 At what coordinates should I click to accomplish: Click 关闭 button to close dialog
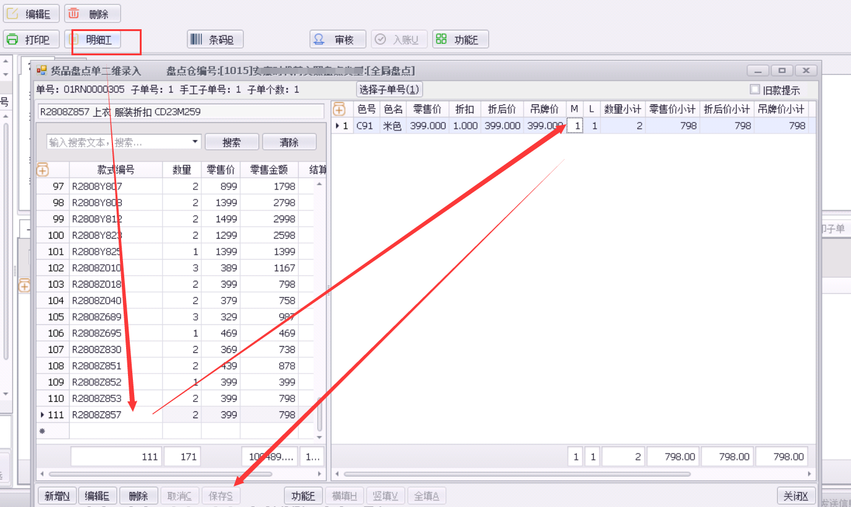pos(796,496)
